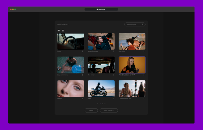Click the 'Video Showcase' project name
This screenshot has height=130, width=203.
coord(93,51)
